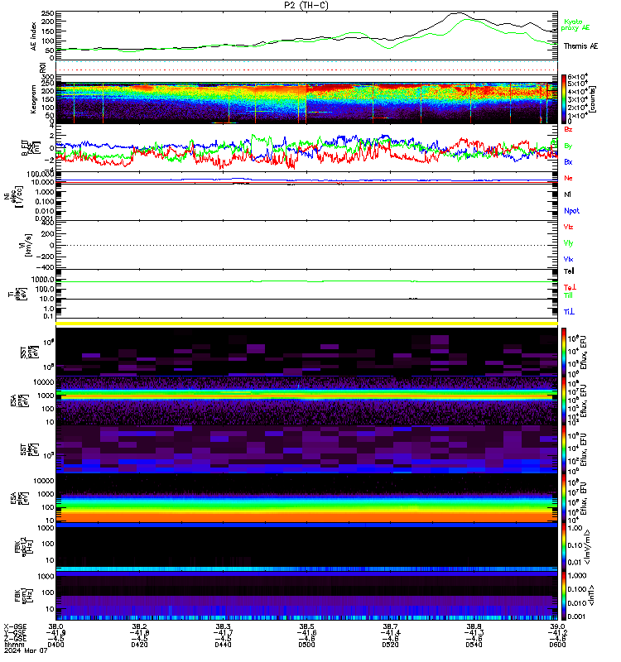Select the red Ne legend label

568,178
